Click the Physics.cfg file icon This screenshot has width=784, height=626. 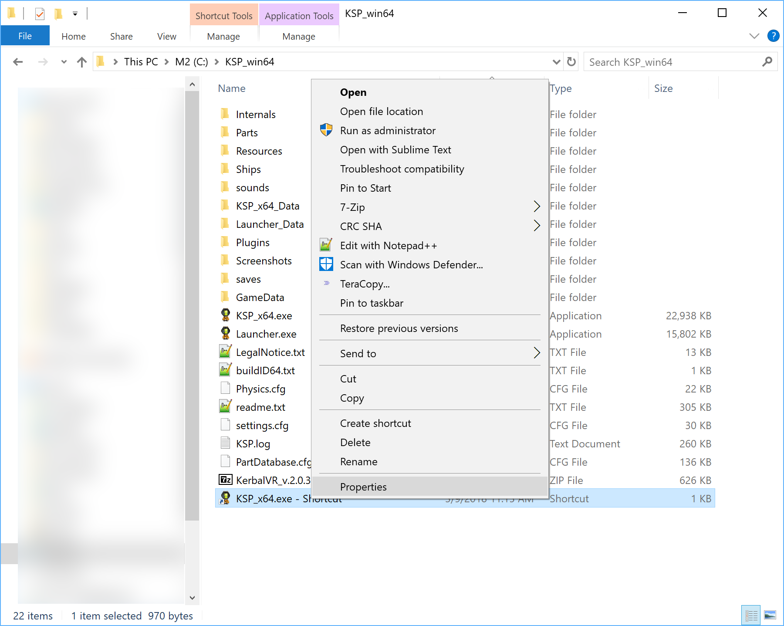[x=225, y=388]
